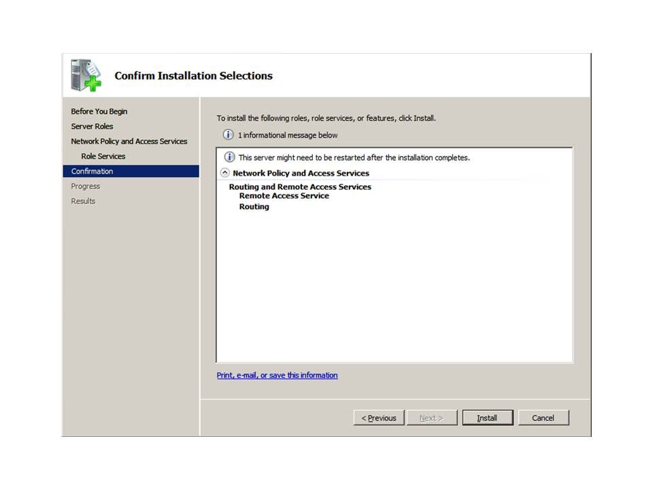
Task: Cancel the installation wizard
Action: [543, 418]
